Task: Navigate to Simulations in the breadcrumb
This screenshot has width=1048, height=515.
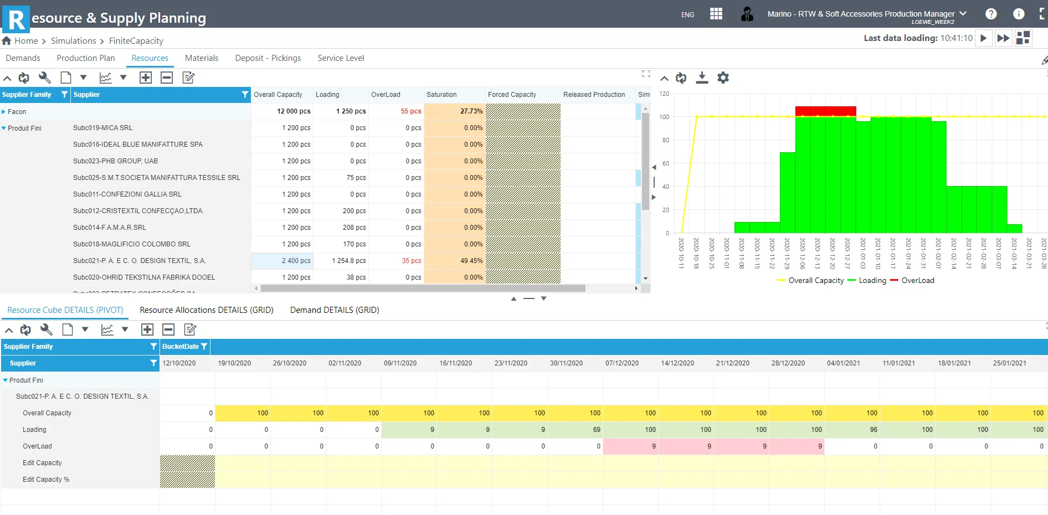Action: coord(74,40)
